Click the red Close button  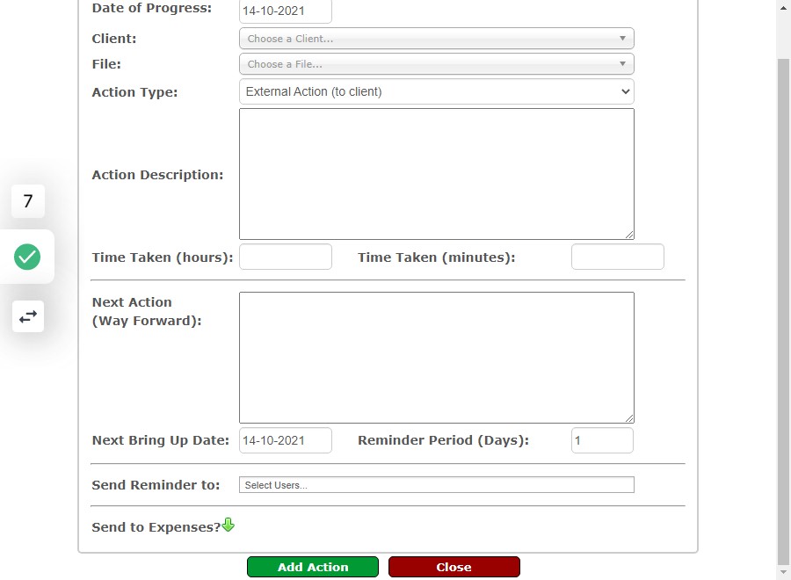pyautogui.click(x=454, y=567)
